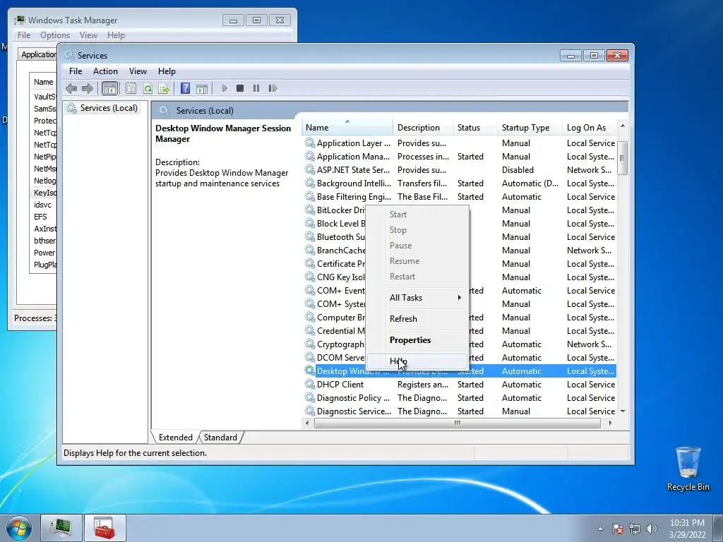Viewport: 723px width, 542px height.
Task: Click Action Center flag tray icon
Action: coord(617,529)
